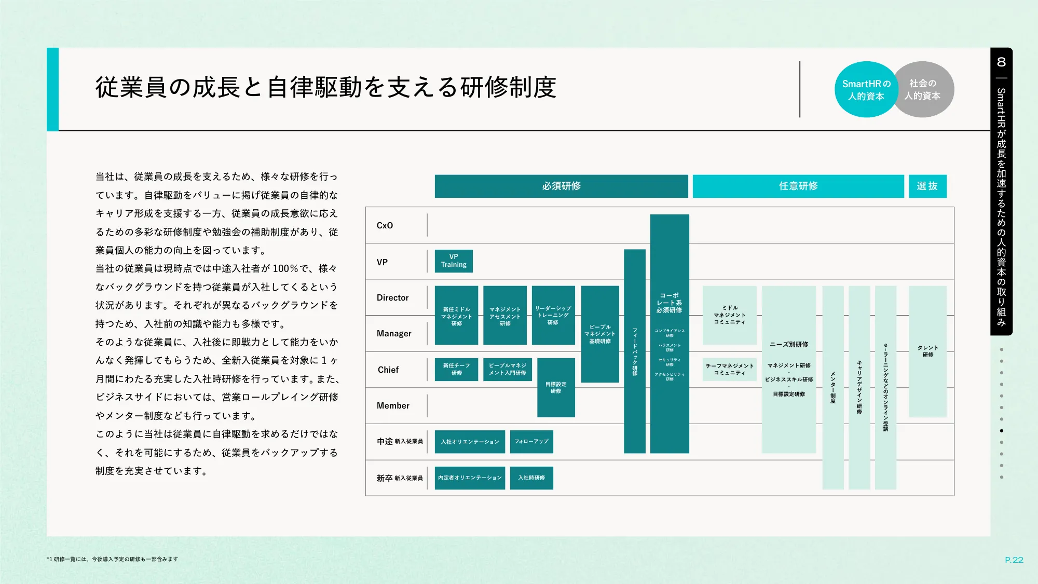1038x584 pixels.
Task: Click 'セキュリティ研修' in the corporate column
Action: pos(670,362)
